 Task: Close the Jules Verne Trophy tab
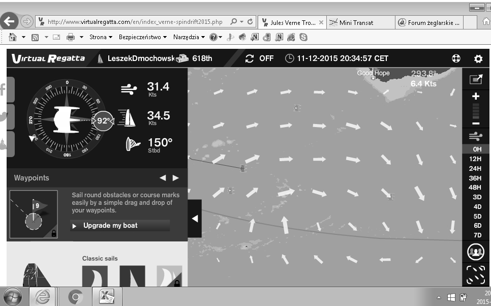[321, 22]
